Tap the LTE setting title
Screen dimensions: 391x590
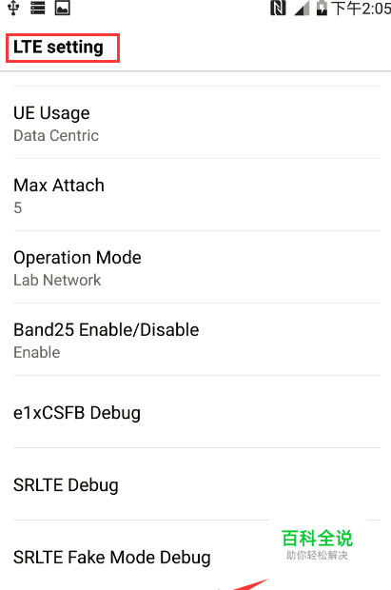(x=58, y=48)
